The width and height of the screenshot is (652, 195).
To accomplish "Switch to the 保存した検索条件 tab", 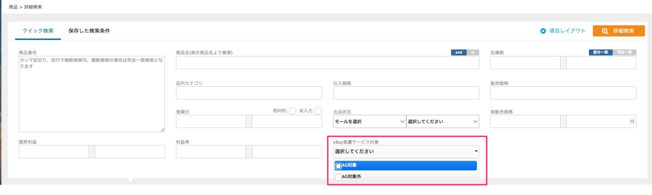I will click(89, 31).
